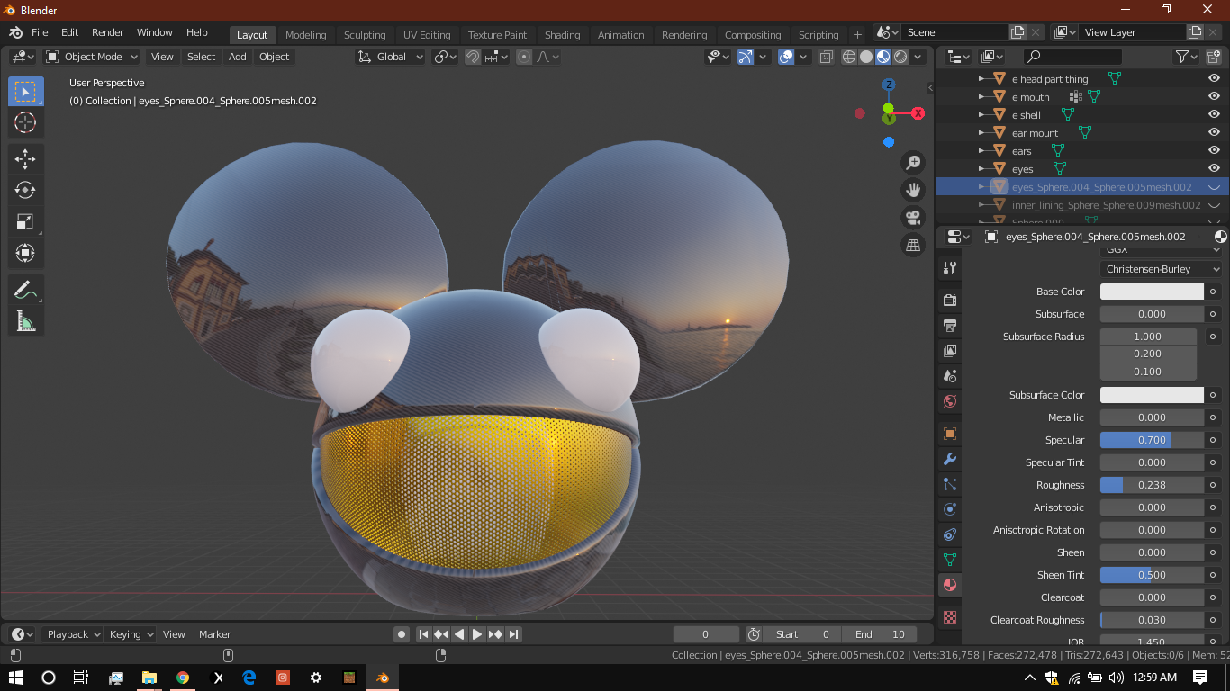Toggle camera view icon in viewport
Viewport: 1230px width, 691px height.
click(x=913, y=218)
